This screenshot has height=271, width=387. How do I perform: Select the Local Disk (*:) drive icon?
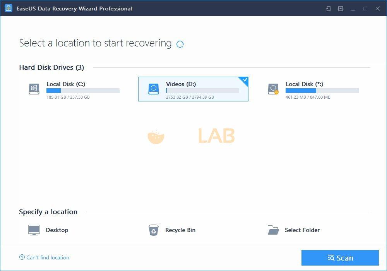tap(273, 89)
